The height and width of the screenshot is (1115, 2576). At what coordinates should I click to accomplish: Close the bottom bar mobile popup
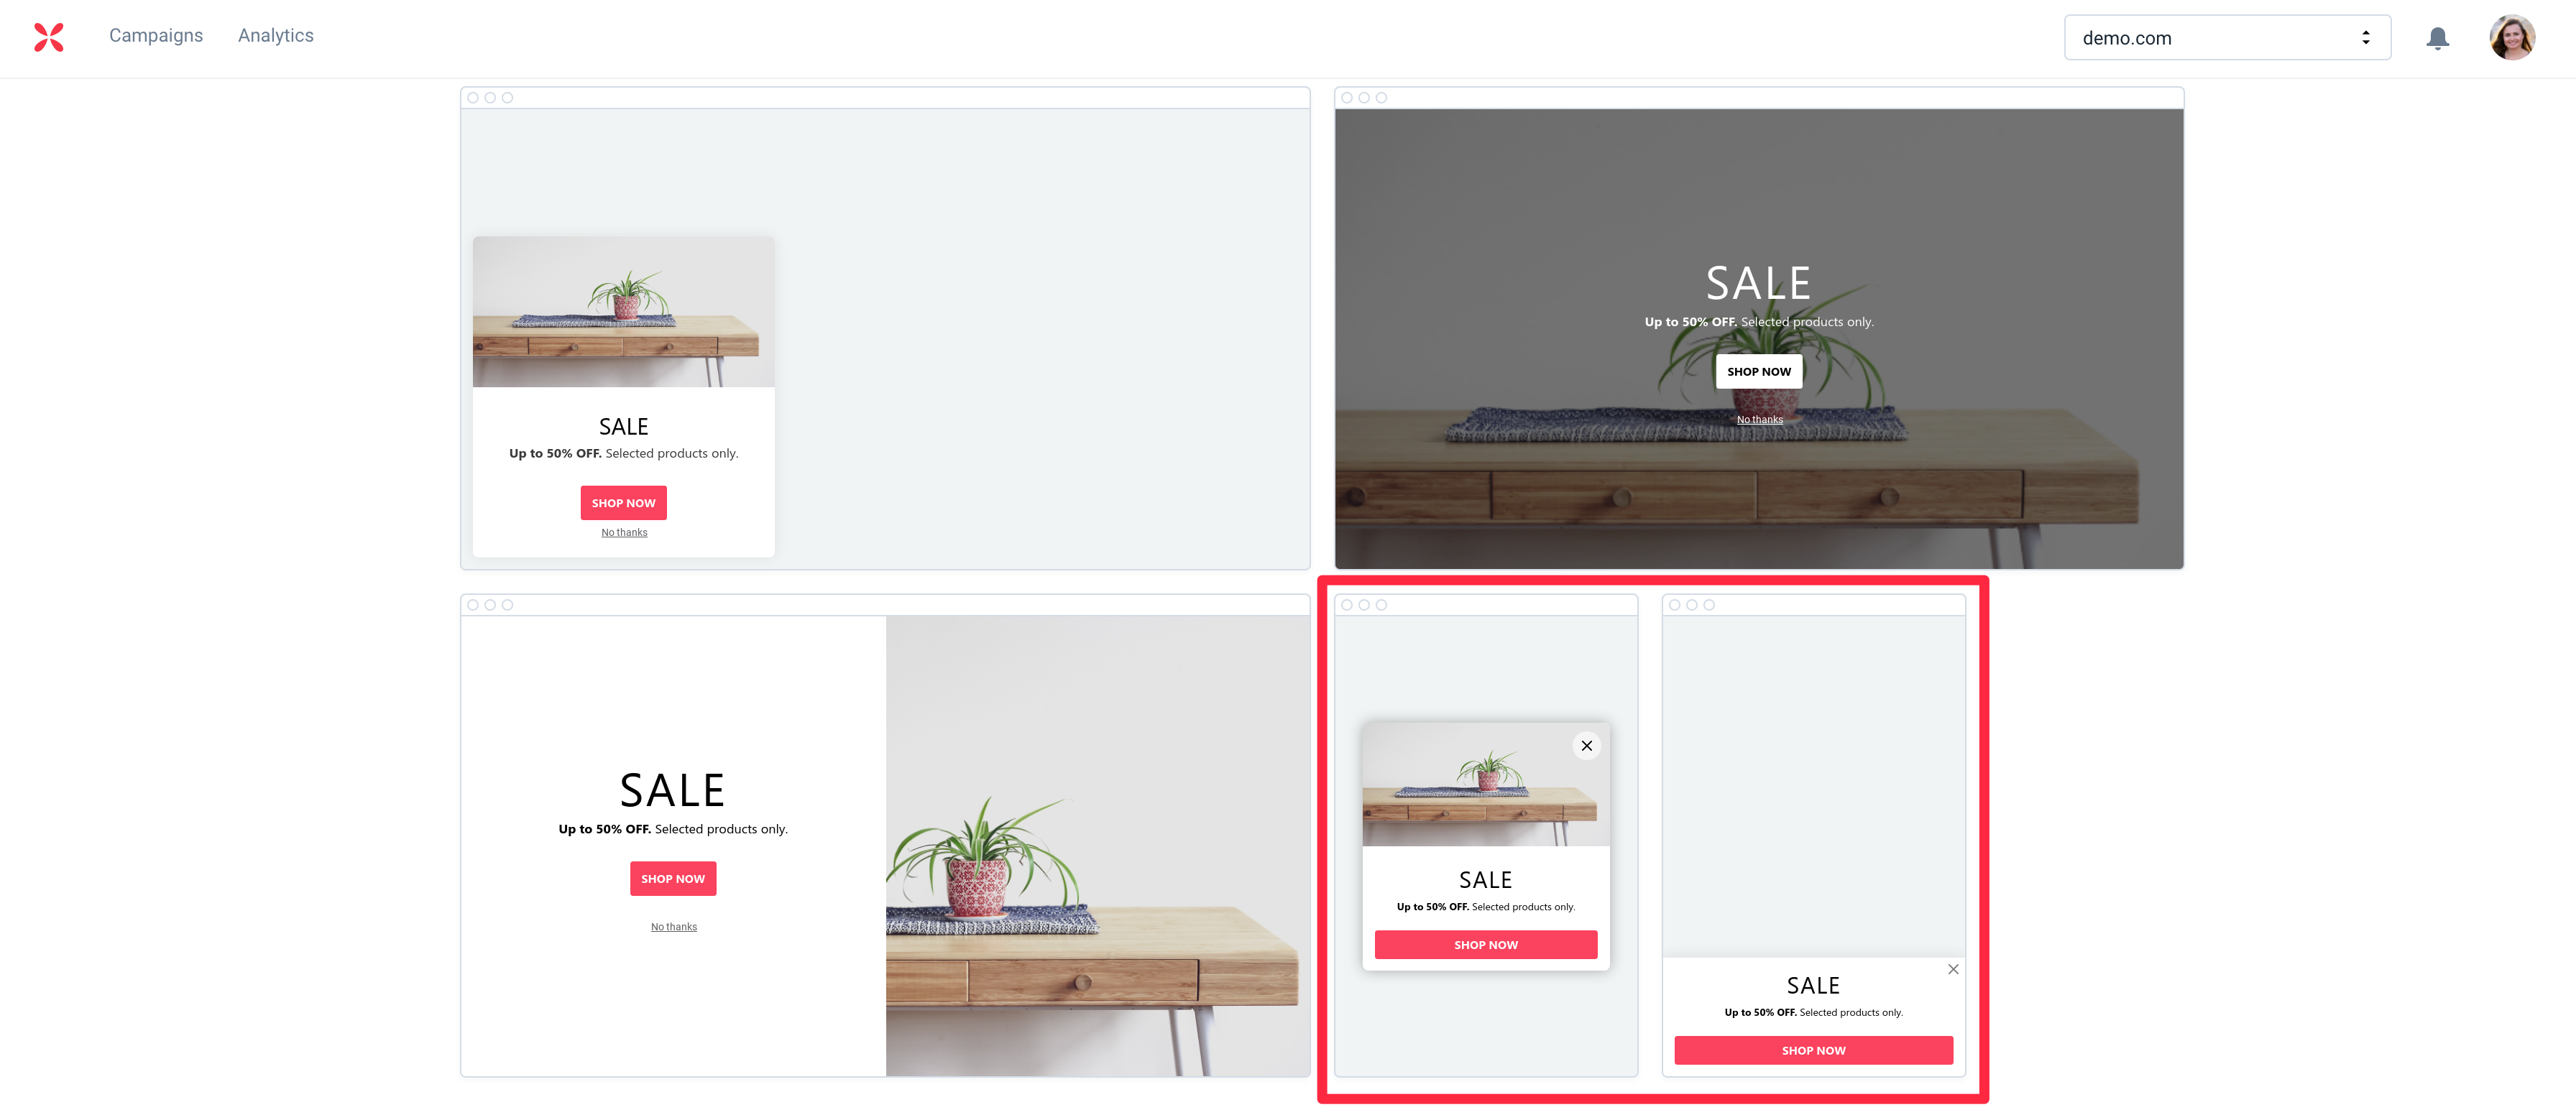[1952, 969]
